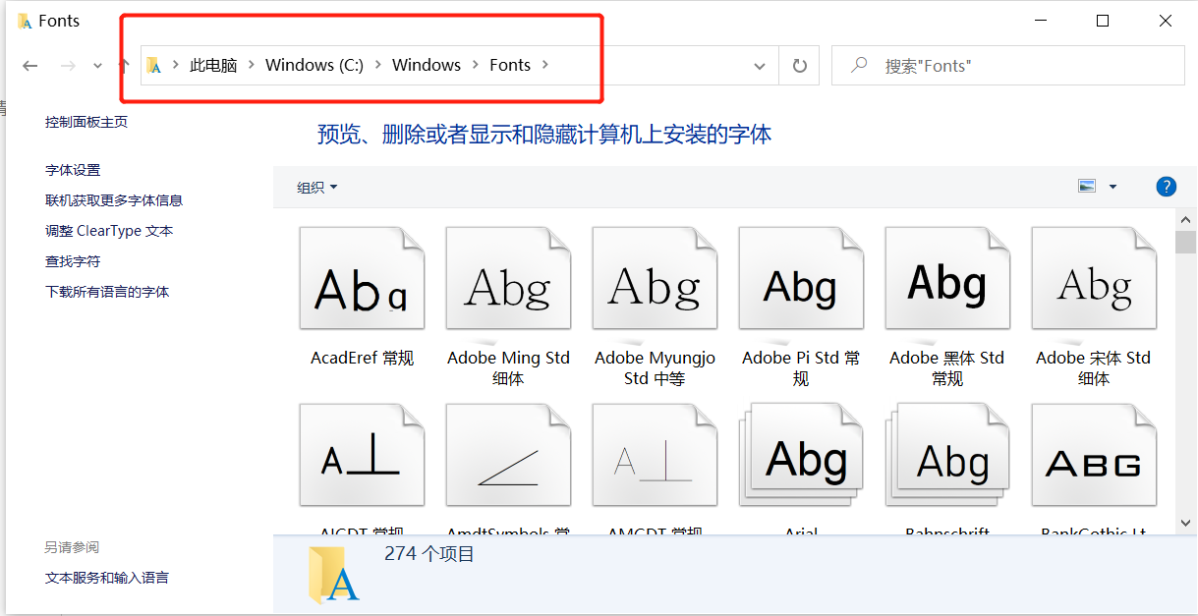Open the Bahnschrift font family
1198x616 pixels.
(946, 455)
